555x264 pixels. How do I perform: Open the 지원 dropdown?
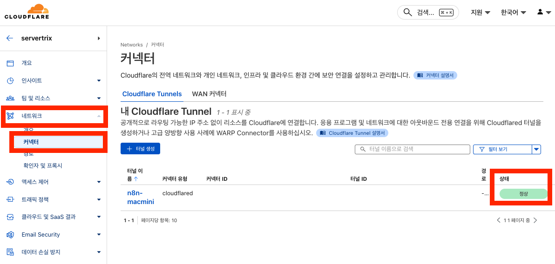481,13
